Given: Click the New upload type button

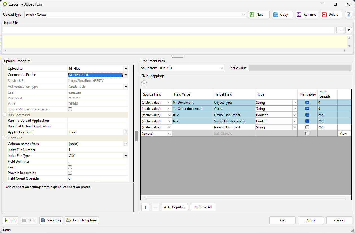Looking at the screenshot, I should click(x=259, y=15).
